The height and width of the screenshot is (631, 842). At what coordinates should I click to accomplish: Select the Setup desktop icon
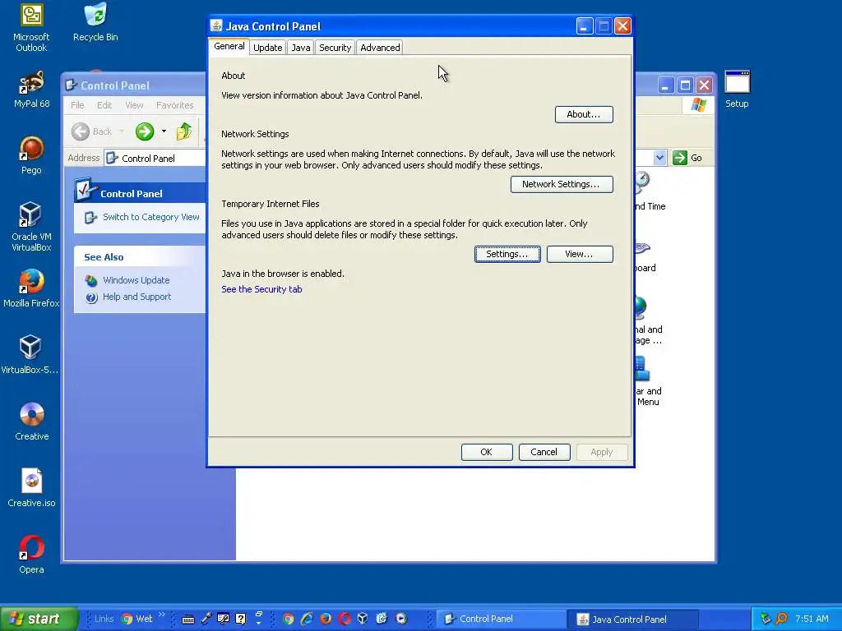tap(737, 90)
